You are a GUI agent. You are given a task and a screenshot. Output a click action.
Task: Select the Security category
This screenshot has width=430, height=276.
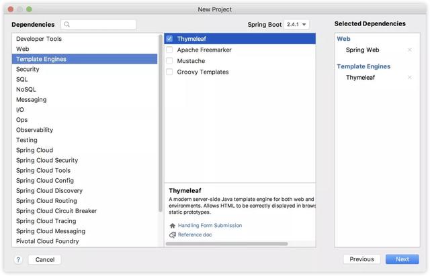[x=85, y=69]
